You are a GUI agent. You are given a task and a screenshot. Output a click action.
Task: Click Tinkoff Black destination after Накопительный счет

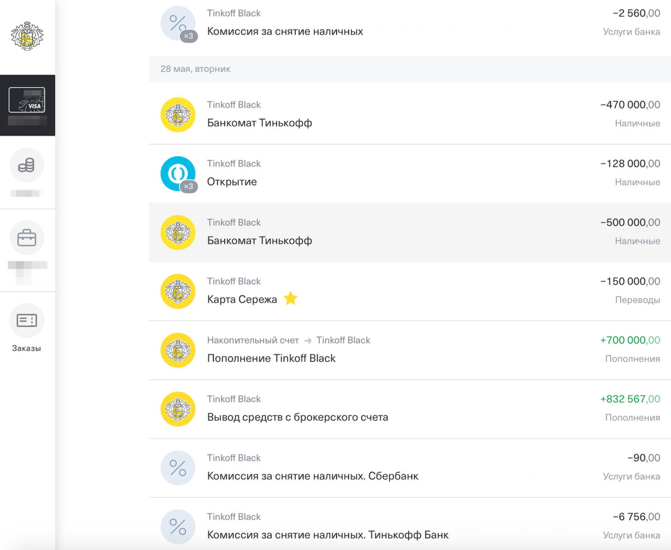click(x=343, y=340)
